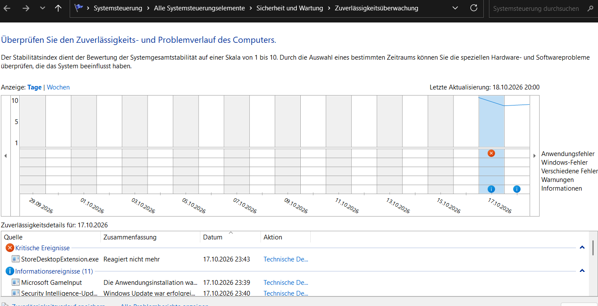Viewport: 598px width, 306px height.
Task: Go to Alle Systemsteuerungselemente breadcrumb
Action: [199, 8]
